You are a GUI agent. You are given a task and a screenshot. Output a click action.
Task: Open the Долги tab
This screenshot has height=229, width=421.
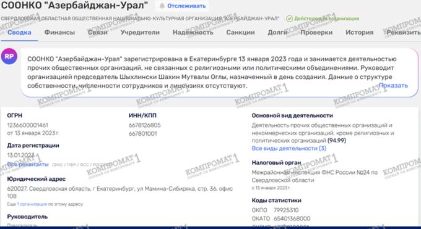point(277,33)
